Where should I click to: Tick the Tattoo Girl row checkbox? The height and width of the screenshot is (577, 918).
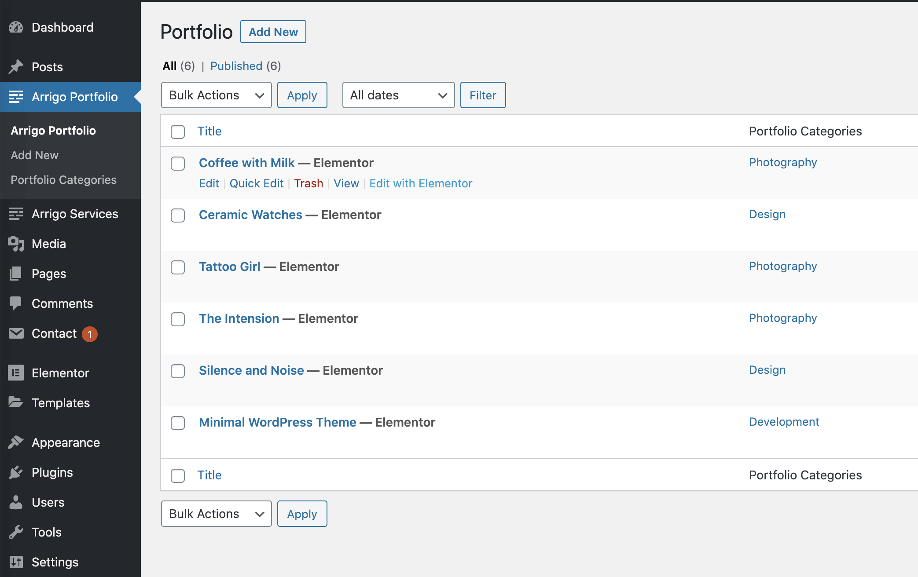178,267
